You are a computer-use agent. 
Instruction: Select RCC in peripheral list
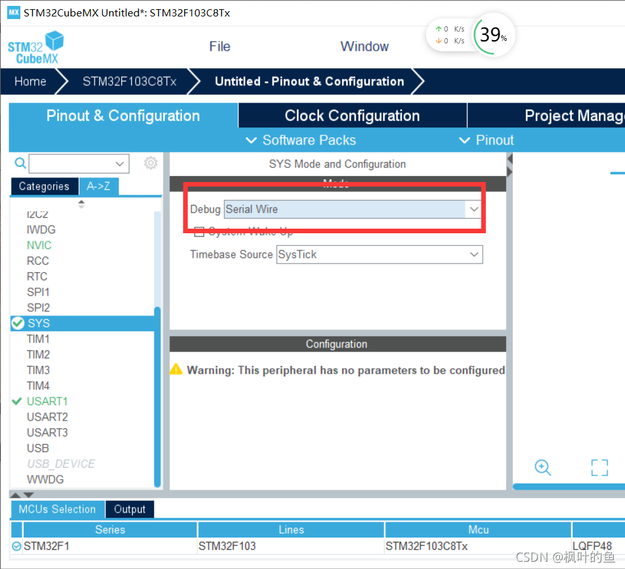38,261
